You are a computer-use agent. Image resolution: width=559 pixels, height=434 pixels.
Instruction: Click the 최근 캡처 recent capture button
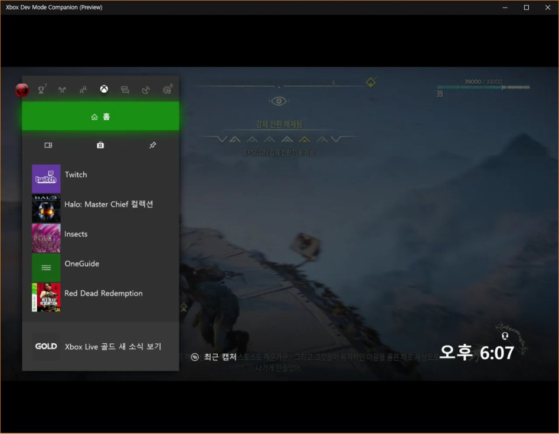(x=214, y=357)
